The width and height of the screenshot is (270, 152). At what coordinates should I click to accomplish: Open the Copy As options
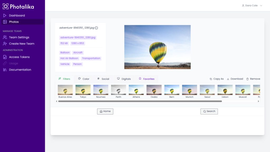(x=216, y=79)
